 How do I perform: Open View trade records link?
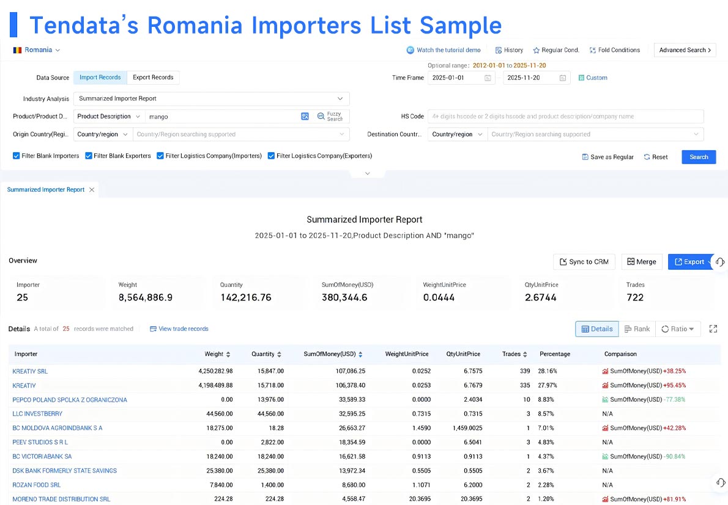179,329
